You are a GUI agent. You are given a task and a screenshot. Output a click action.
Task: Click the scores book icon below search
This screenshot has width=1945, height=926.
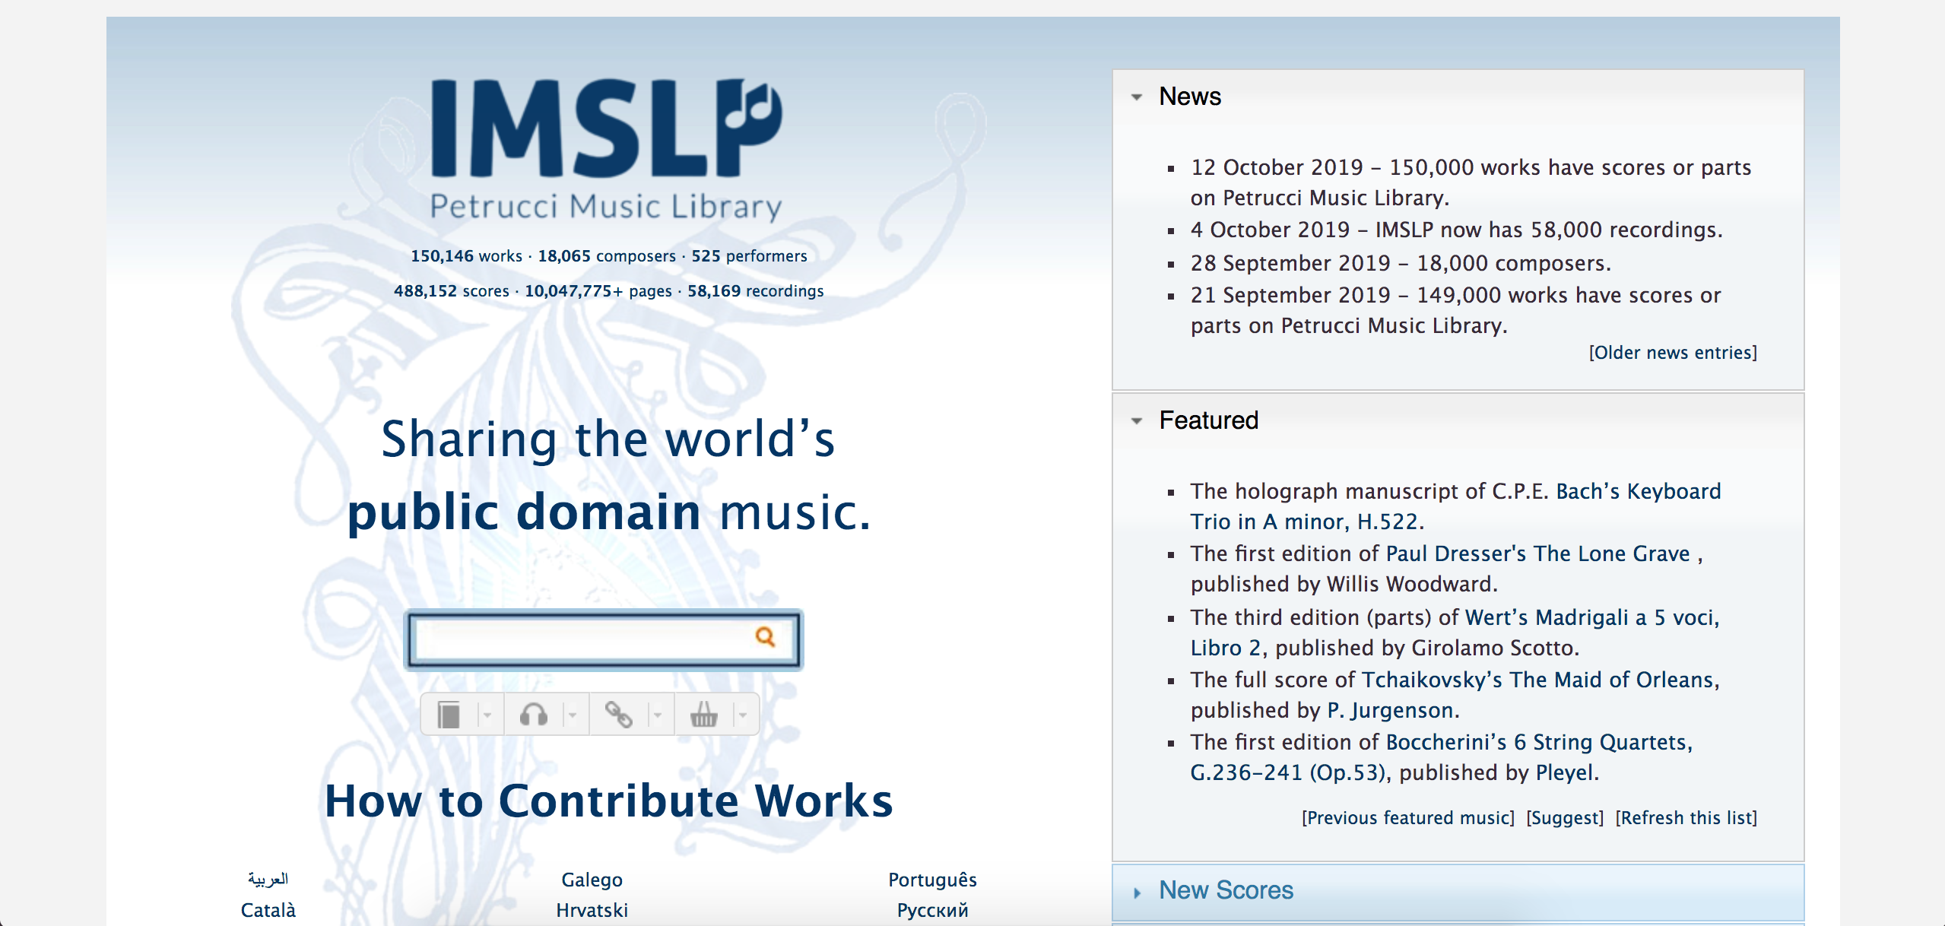[449, 715]
